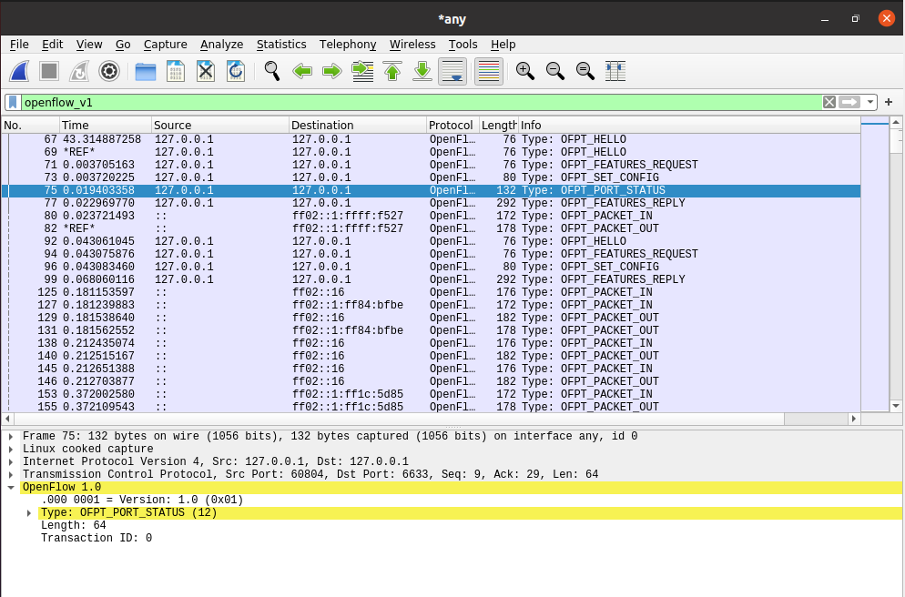Open the Statistics menu
Screen dimensions: 905x597
(x=281, y=44)
